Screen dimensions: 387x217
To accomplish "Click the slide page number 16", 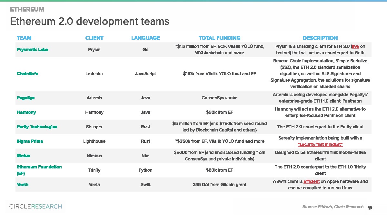I will coord(370,208).
